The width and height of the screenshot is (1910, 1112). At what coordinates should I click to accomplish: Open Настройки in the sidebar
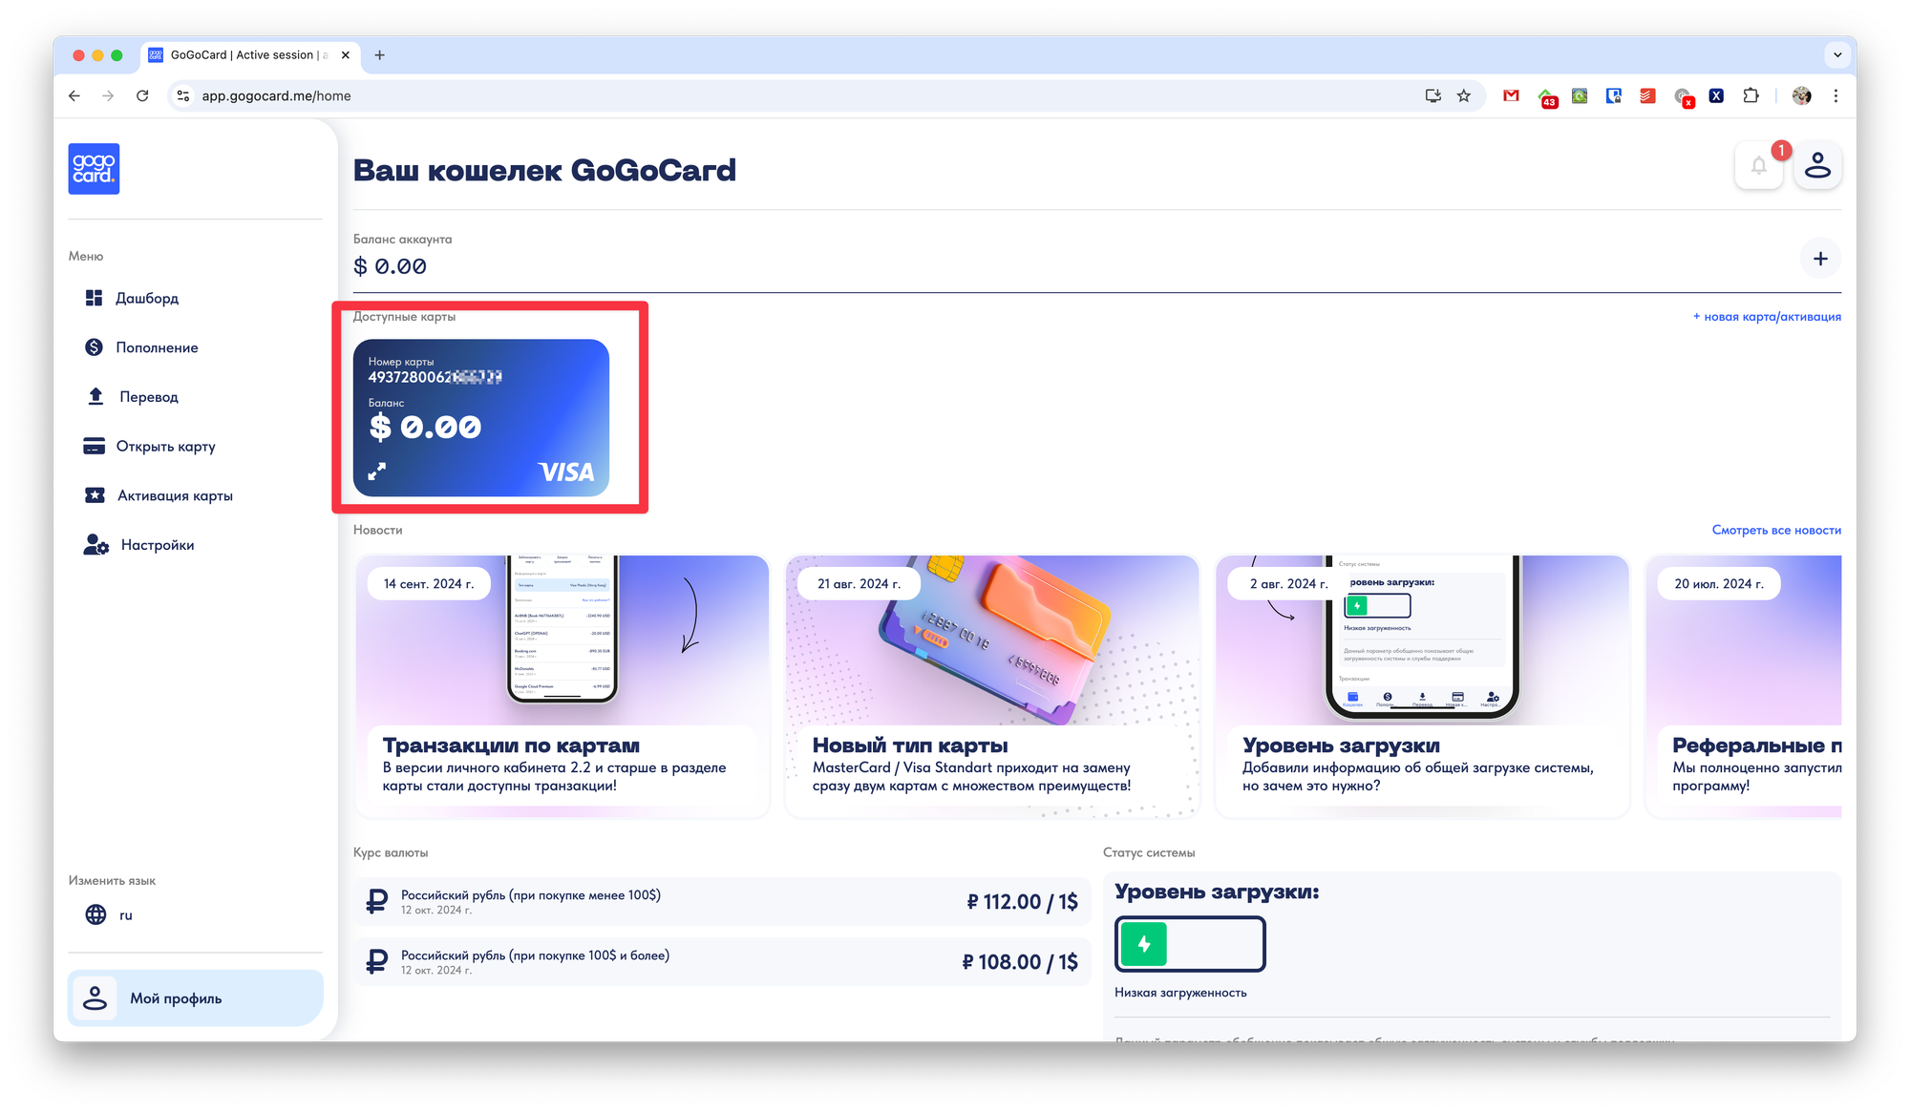[157, 545]
